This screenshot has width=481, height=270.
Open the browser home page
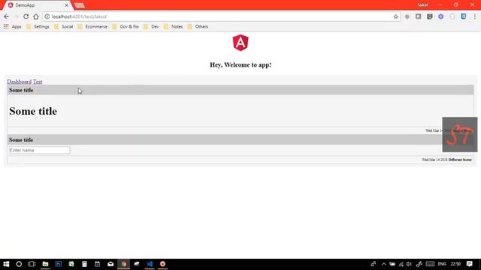pyautogui.click(x=36, y=16)
